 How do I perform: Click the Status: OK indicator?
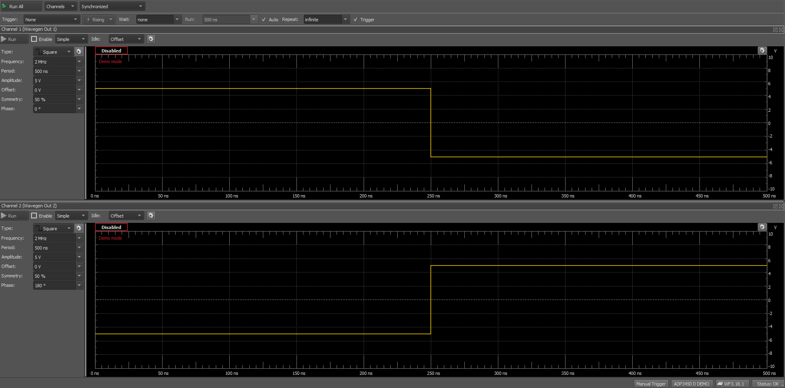(x=767, y=384)
